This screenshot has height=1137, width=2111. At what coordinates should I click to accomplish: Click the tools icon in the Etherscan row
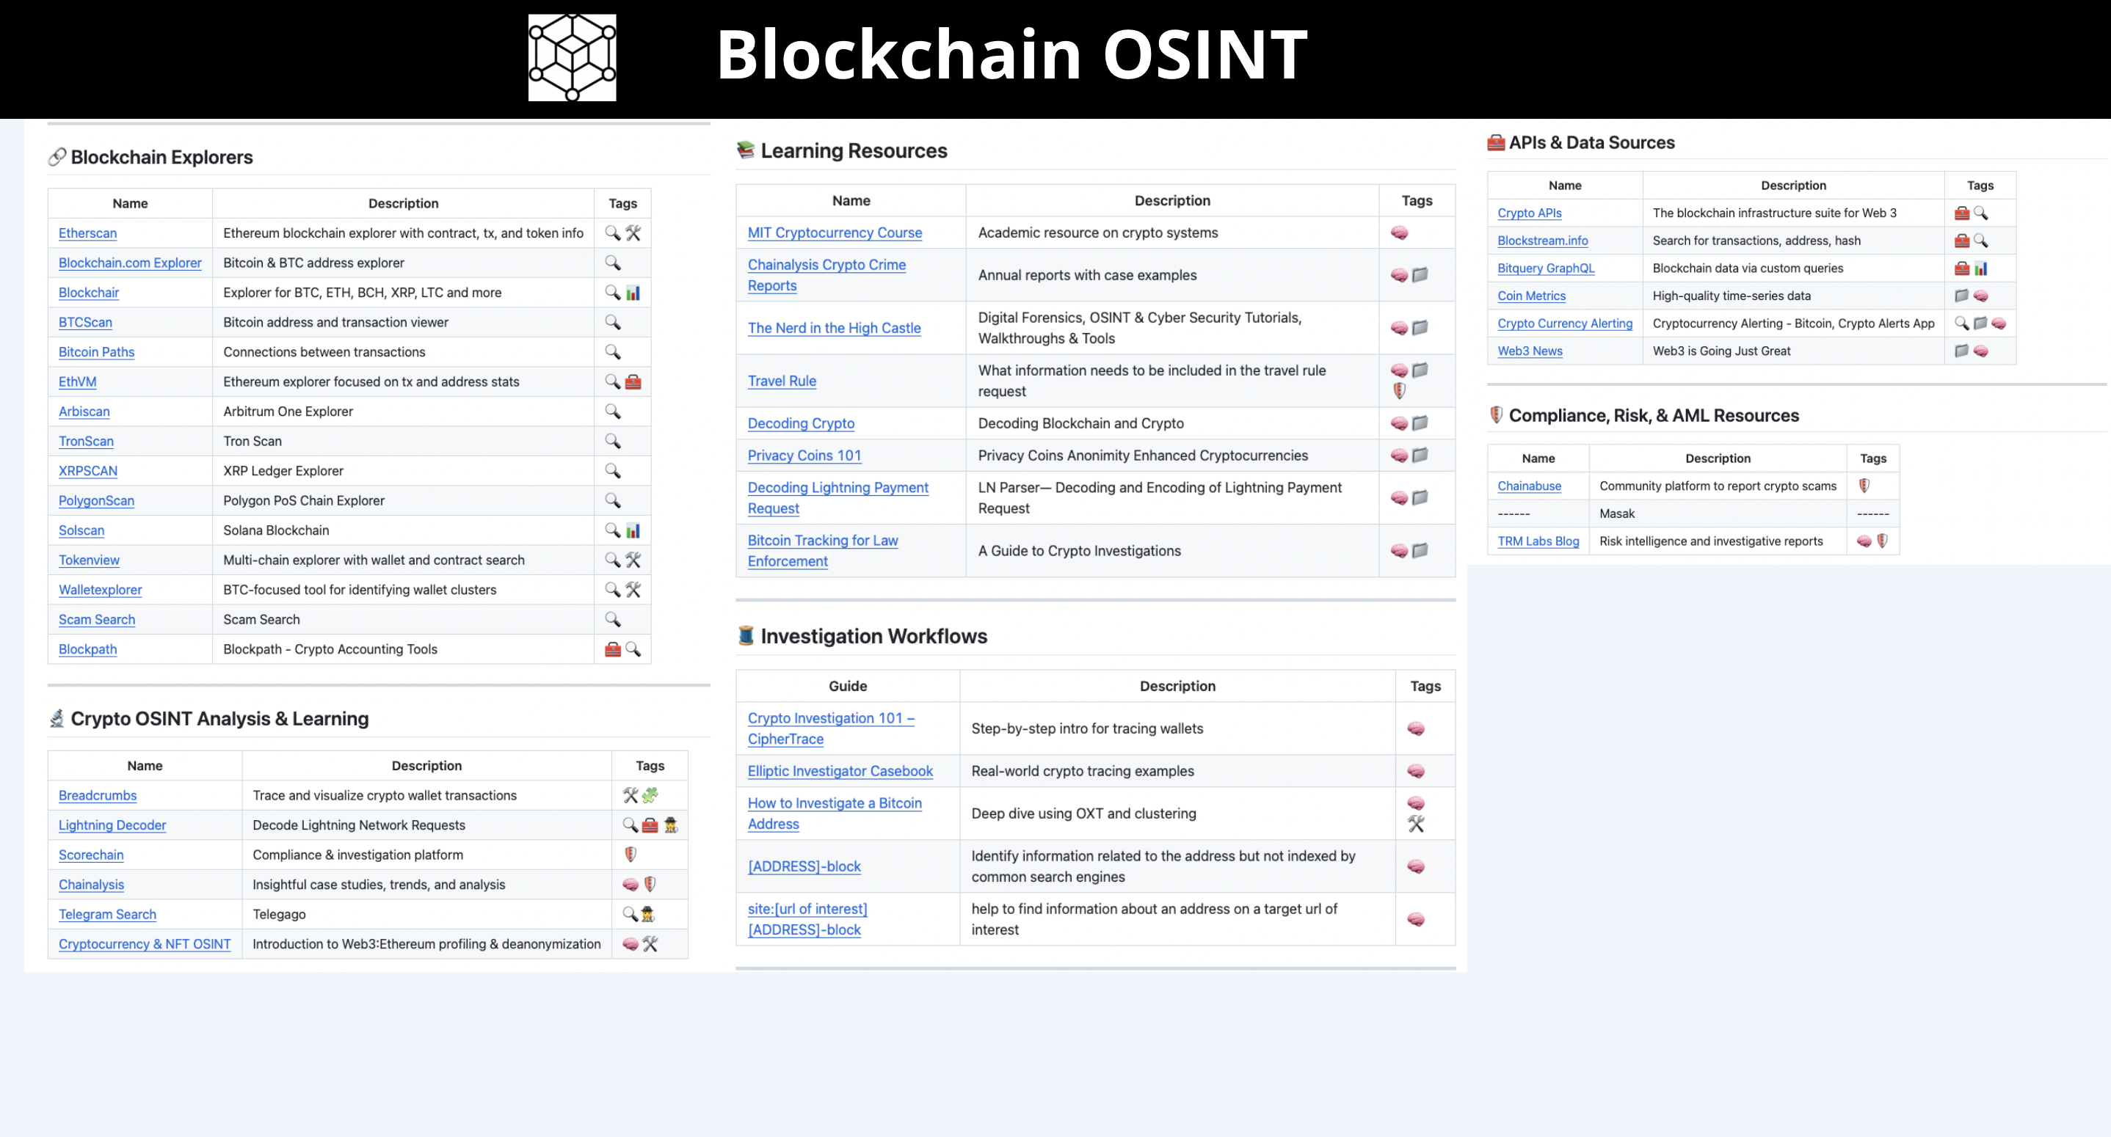[633, 233]
